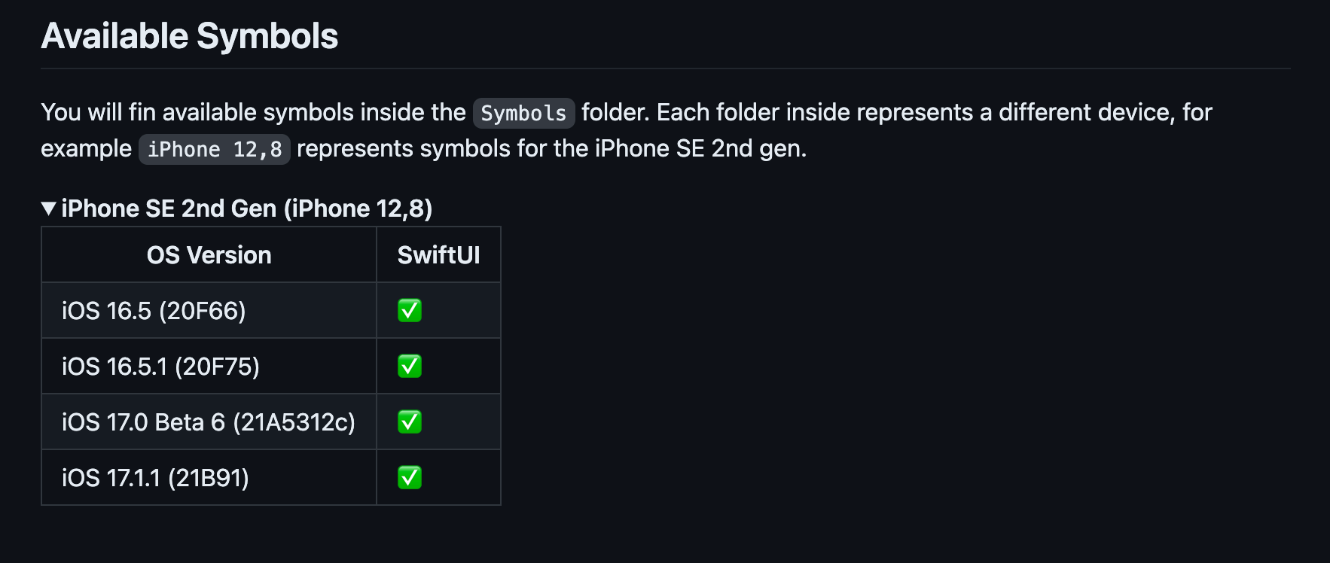The width and height of the screenshot is (1330, 563).
Task: Click the green checkmark for iOS 16.5.1 (20F75)
Action: [x=410, y=366]
